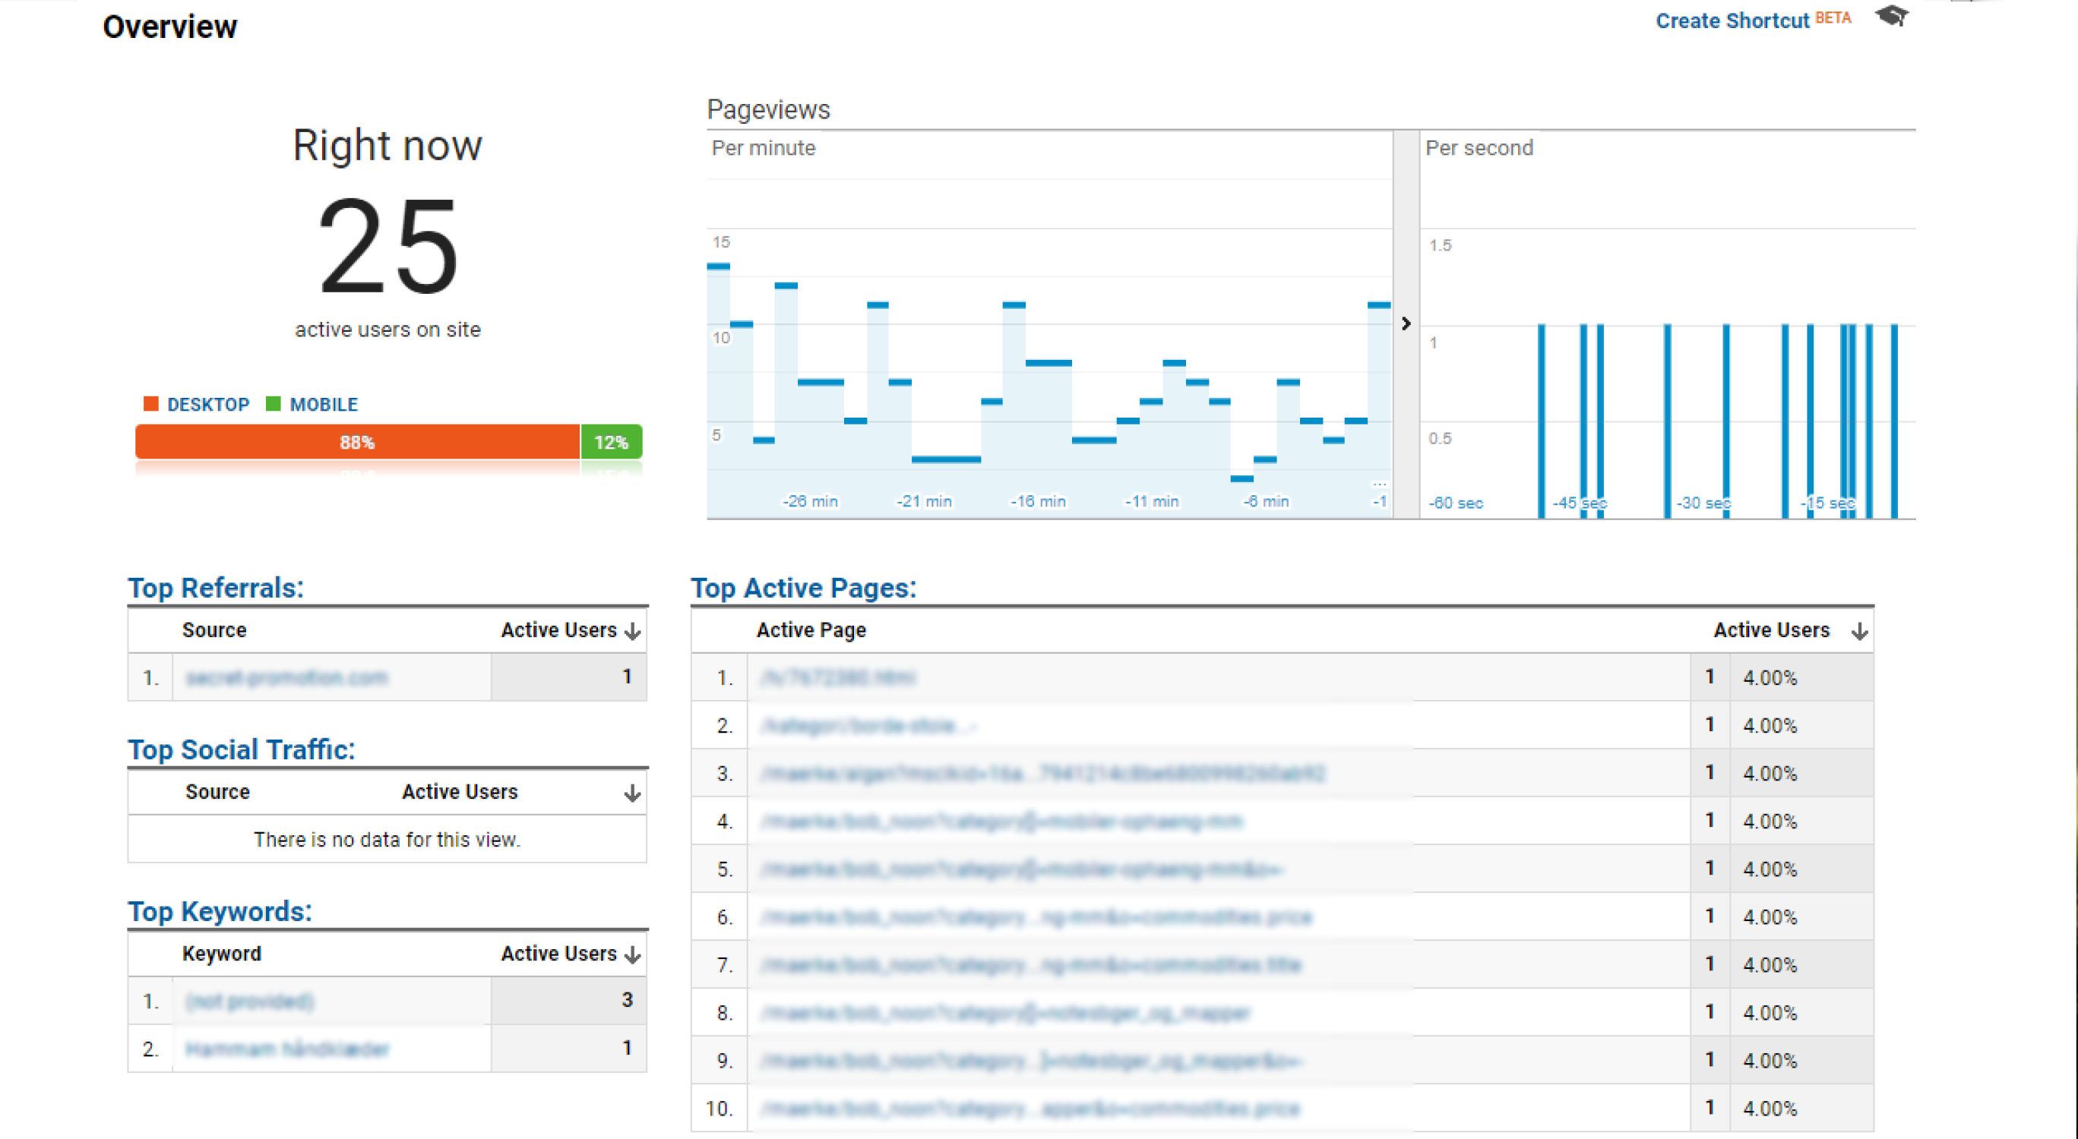
Task: Open the Top Referrals heading link
Action: coord(217,588)
